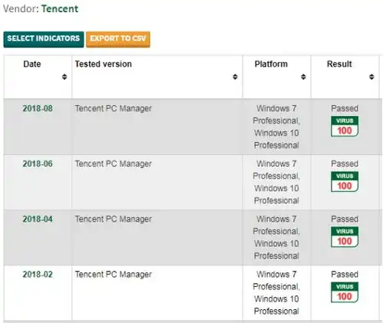Sort by the Platform column header

[x=271, y=64]
